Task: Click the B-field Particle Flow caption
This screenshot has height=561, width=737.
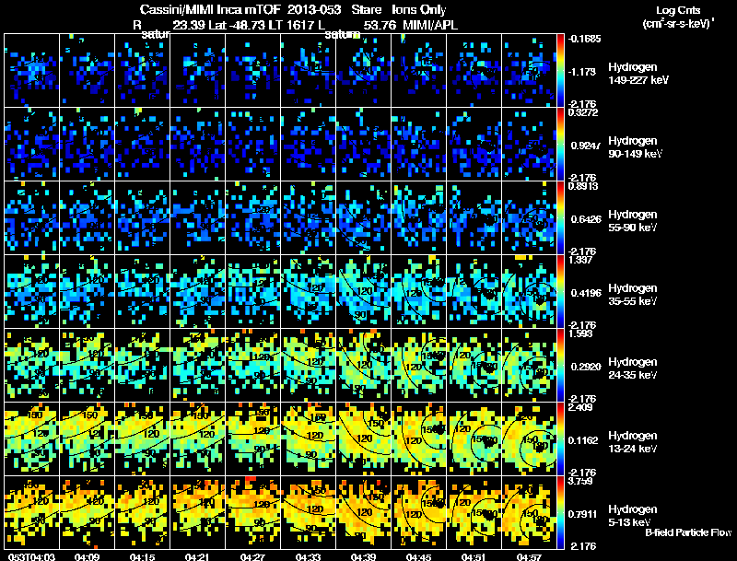Action: (688, 532)
